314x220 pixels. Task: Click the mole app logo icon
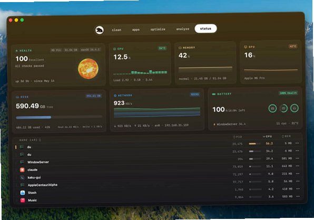(100, 30)
